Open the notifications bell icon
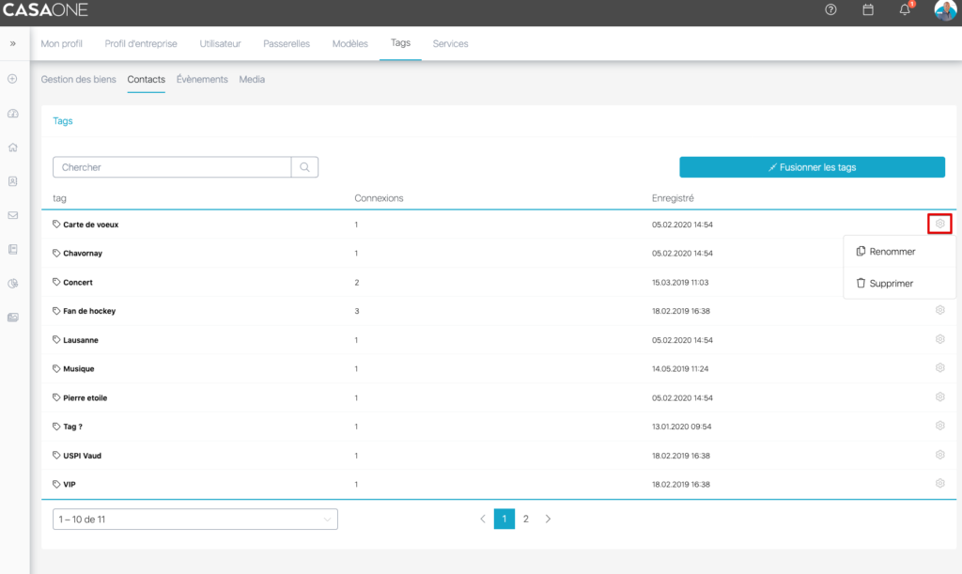962x574 pixels. (905, 10)
